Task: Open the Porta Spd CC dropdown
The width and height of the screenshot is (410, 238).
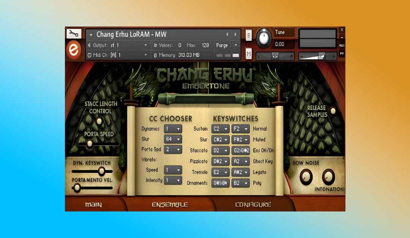Action: click(173, 150)
